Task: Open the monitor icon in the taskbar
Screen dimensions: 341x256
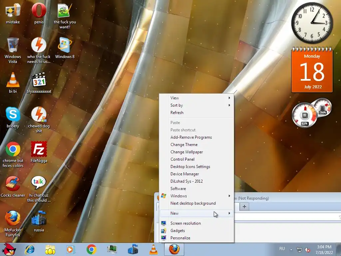Action: [x=112, y=249]
